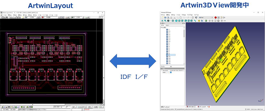Click the yellow part creation icon
Viewport: 265px width, 111px height.
click(x=199, y=21)
